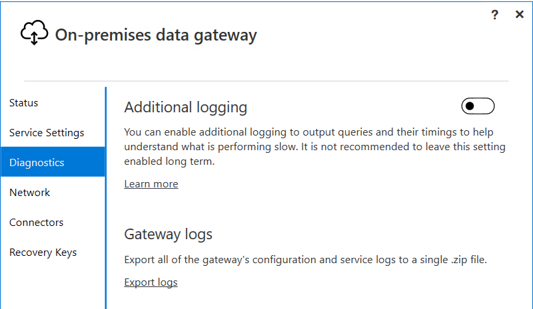Select the highlighted Diagnostics tab
533x309 pixels.
[x=53, y=161]
